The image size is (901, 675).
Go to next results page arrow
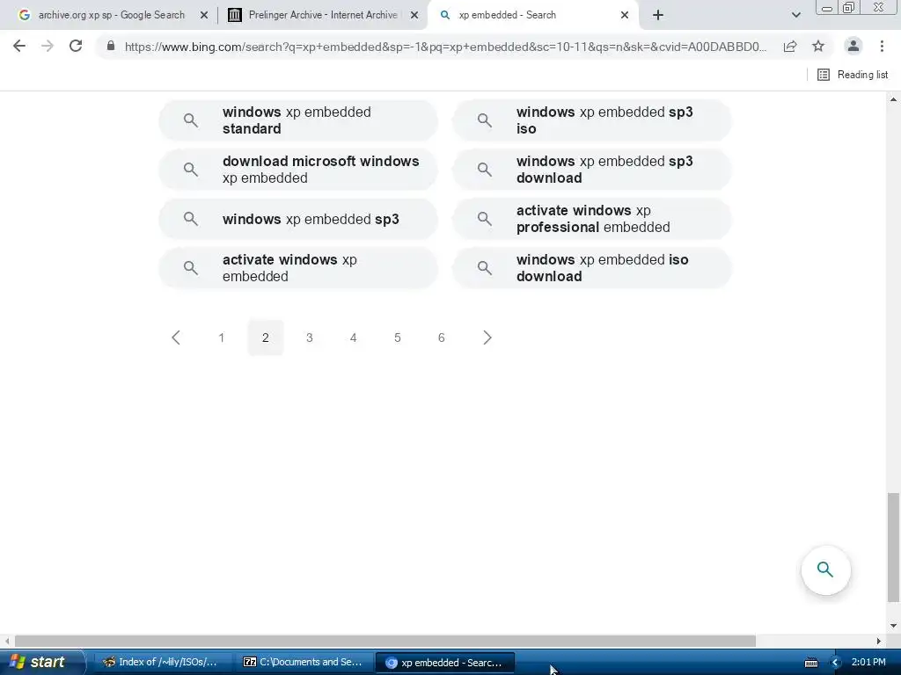click(487, 337)
